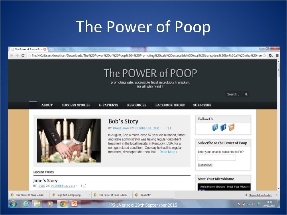
Task: Open Julie's Story comment count link
Action: pyautogui.click(x=84, y=186)
